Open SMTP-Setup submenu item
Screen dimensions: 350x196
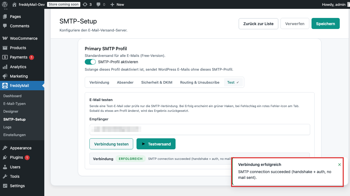[x=14, y=119]
